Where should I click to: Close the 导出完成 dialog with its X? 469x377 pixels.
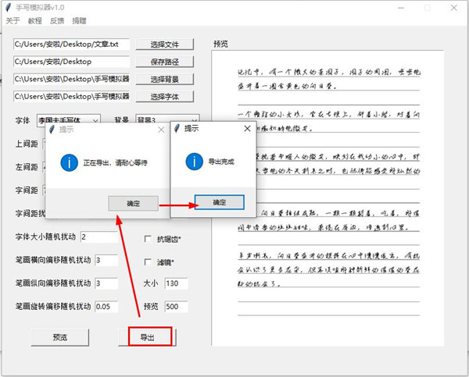[247, 127]
